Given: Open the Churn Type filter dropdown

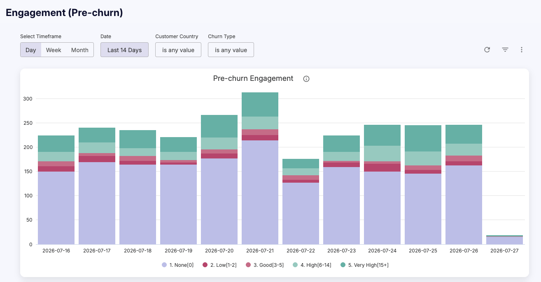Looking at the screenshot, I should 231,50.
